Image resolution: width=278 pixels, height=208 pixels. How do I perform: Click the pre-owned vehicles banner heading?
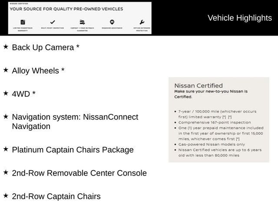pos(66,9)
